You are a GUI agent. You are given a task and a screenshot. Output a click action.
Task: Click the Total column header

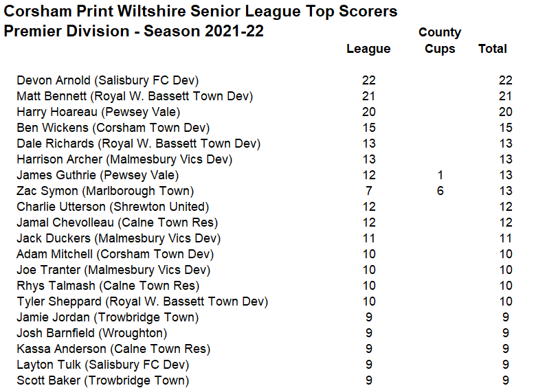click(492, 49)
